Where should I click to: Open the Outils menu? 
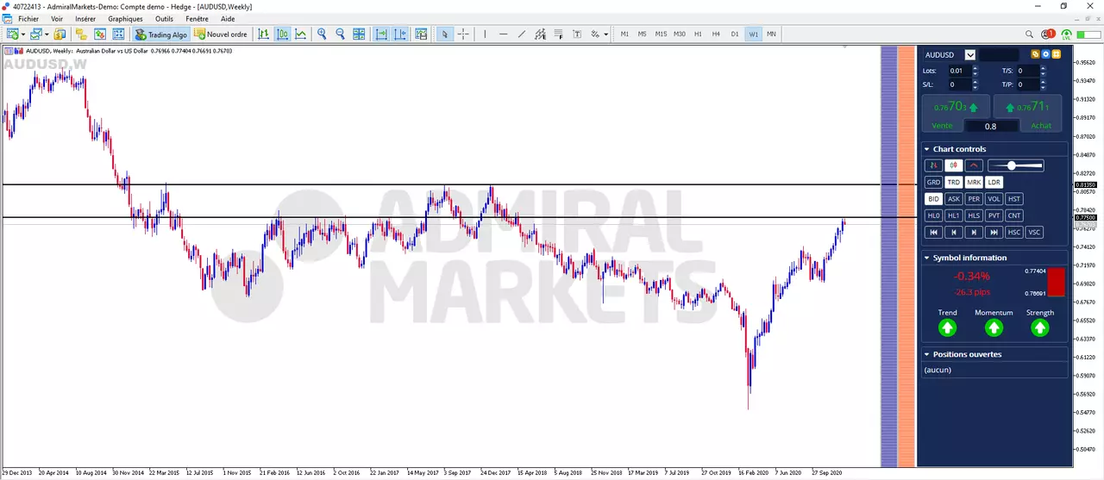coord(164,18)
